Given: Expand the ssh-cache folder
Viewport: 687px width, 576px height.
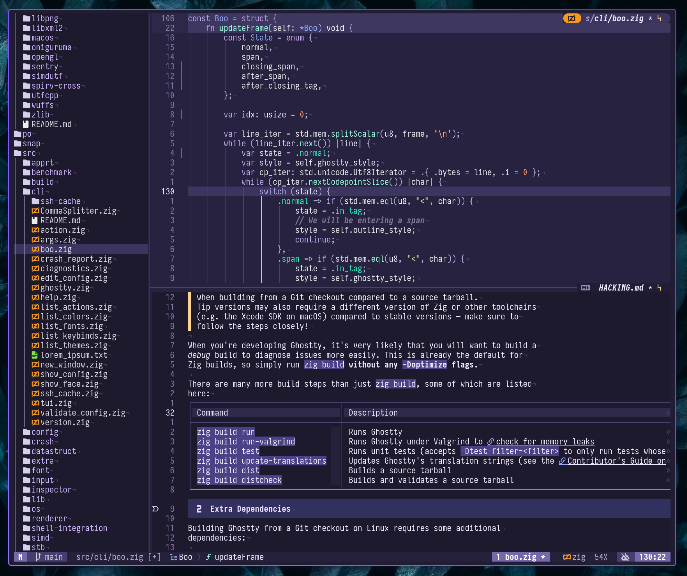Looking at the screenshot, I should [x=60, y=201].
